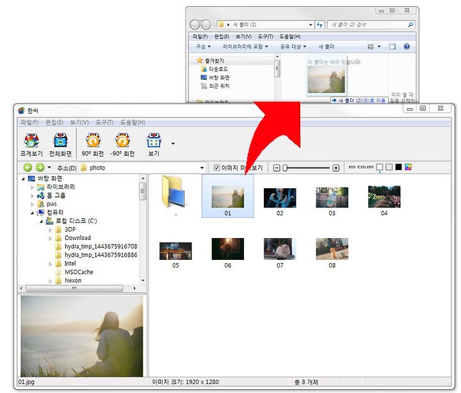Screen dimensions: 461x393
Task: Select Download folder in tree
Action: point(77,238)
